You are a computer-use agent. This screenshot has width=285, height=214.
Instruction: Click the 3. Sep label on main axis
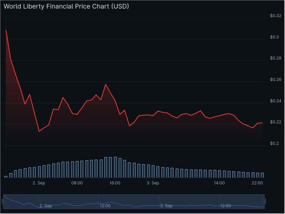[x=153, y=183]
